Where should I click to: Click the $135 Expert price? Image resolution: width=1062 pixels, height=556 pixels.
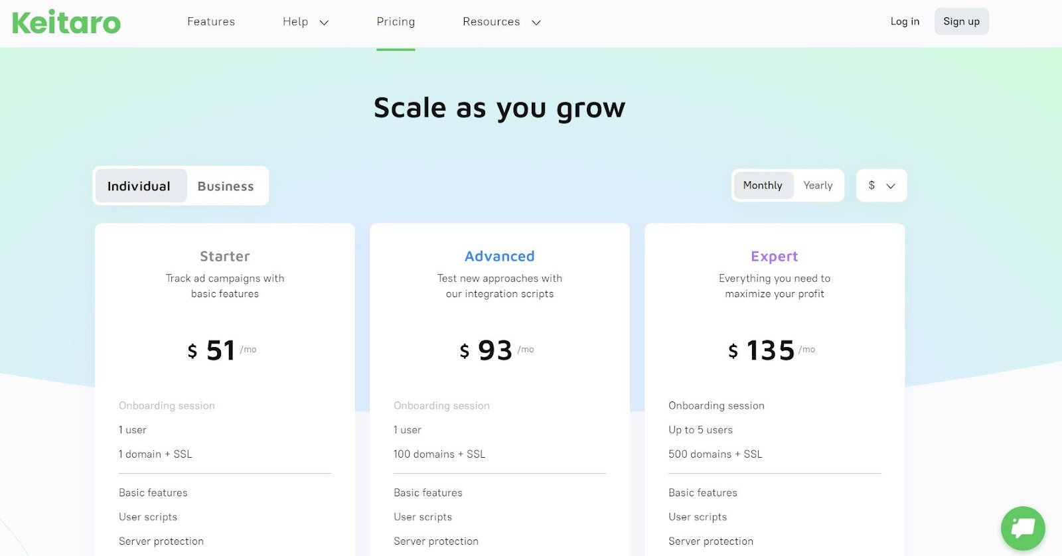point(770,350)
